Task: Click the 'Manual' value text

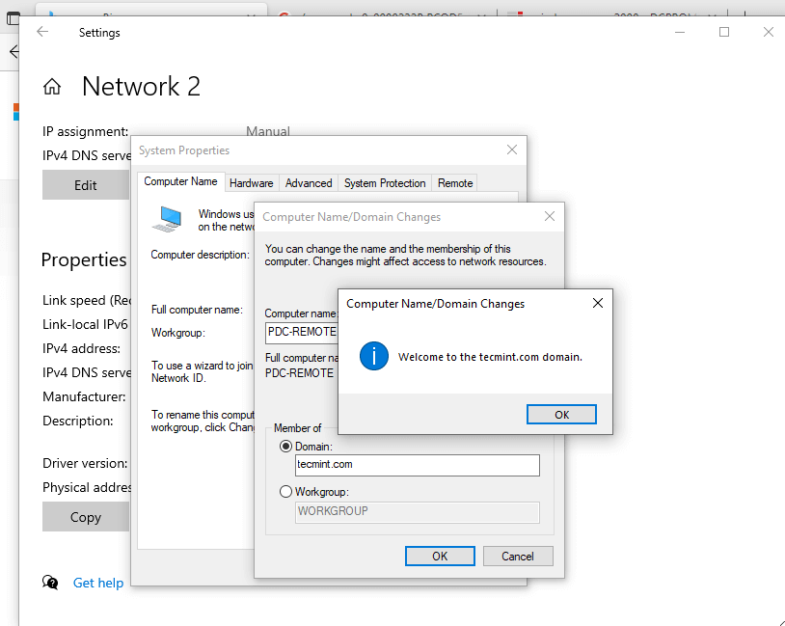Action: [268, 131]
